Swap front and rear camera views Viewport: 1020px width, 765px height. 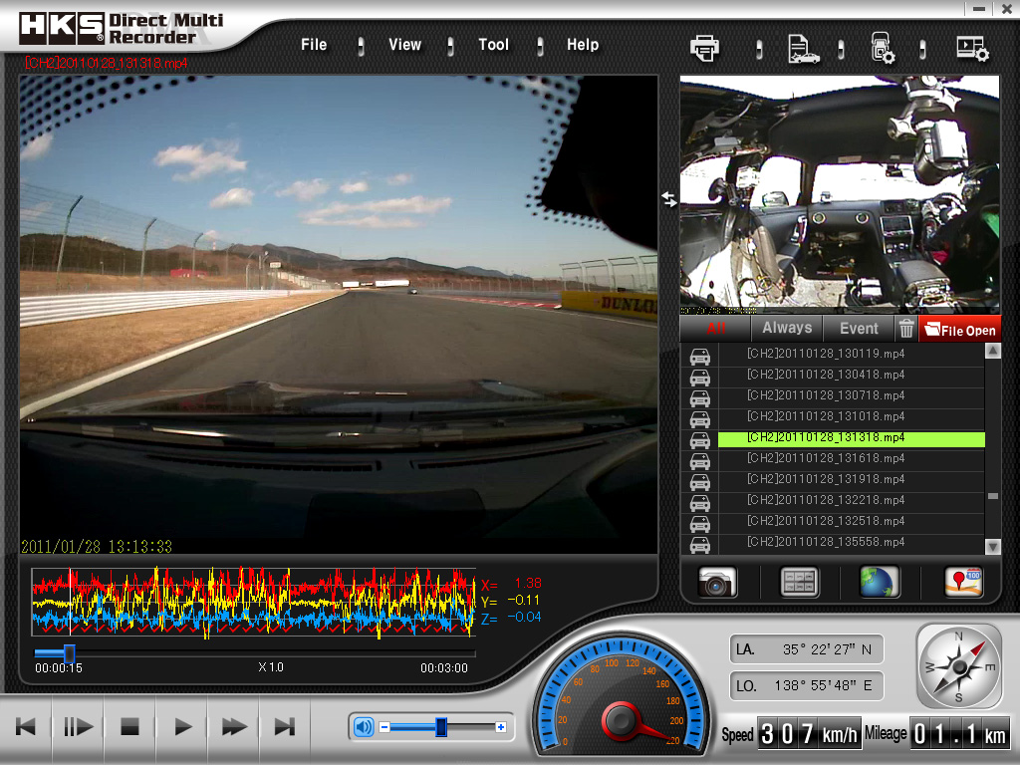pos(668,199)
